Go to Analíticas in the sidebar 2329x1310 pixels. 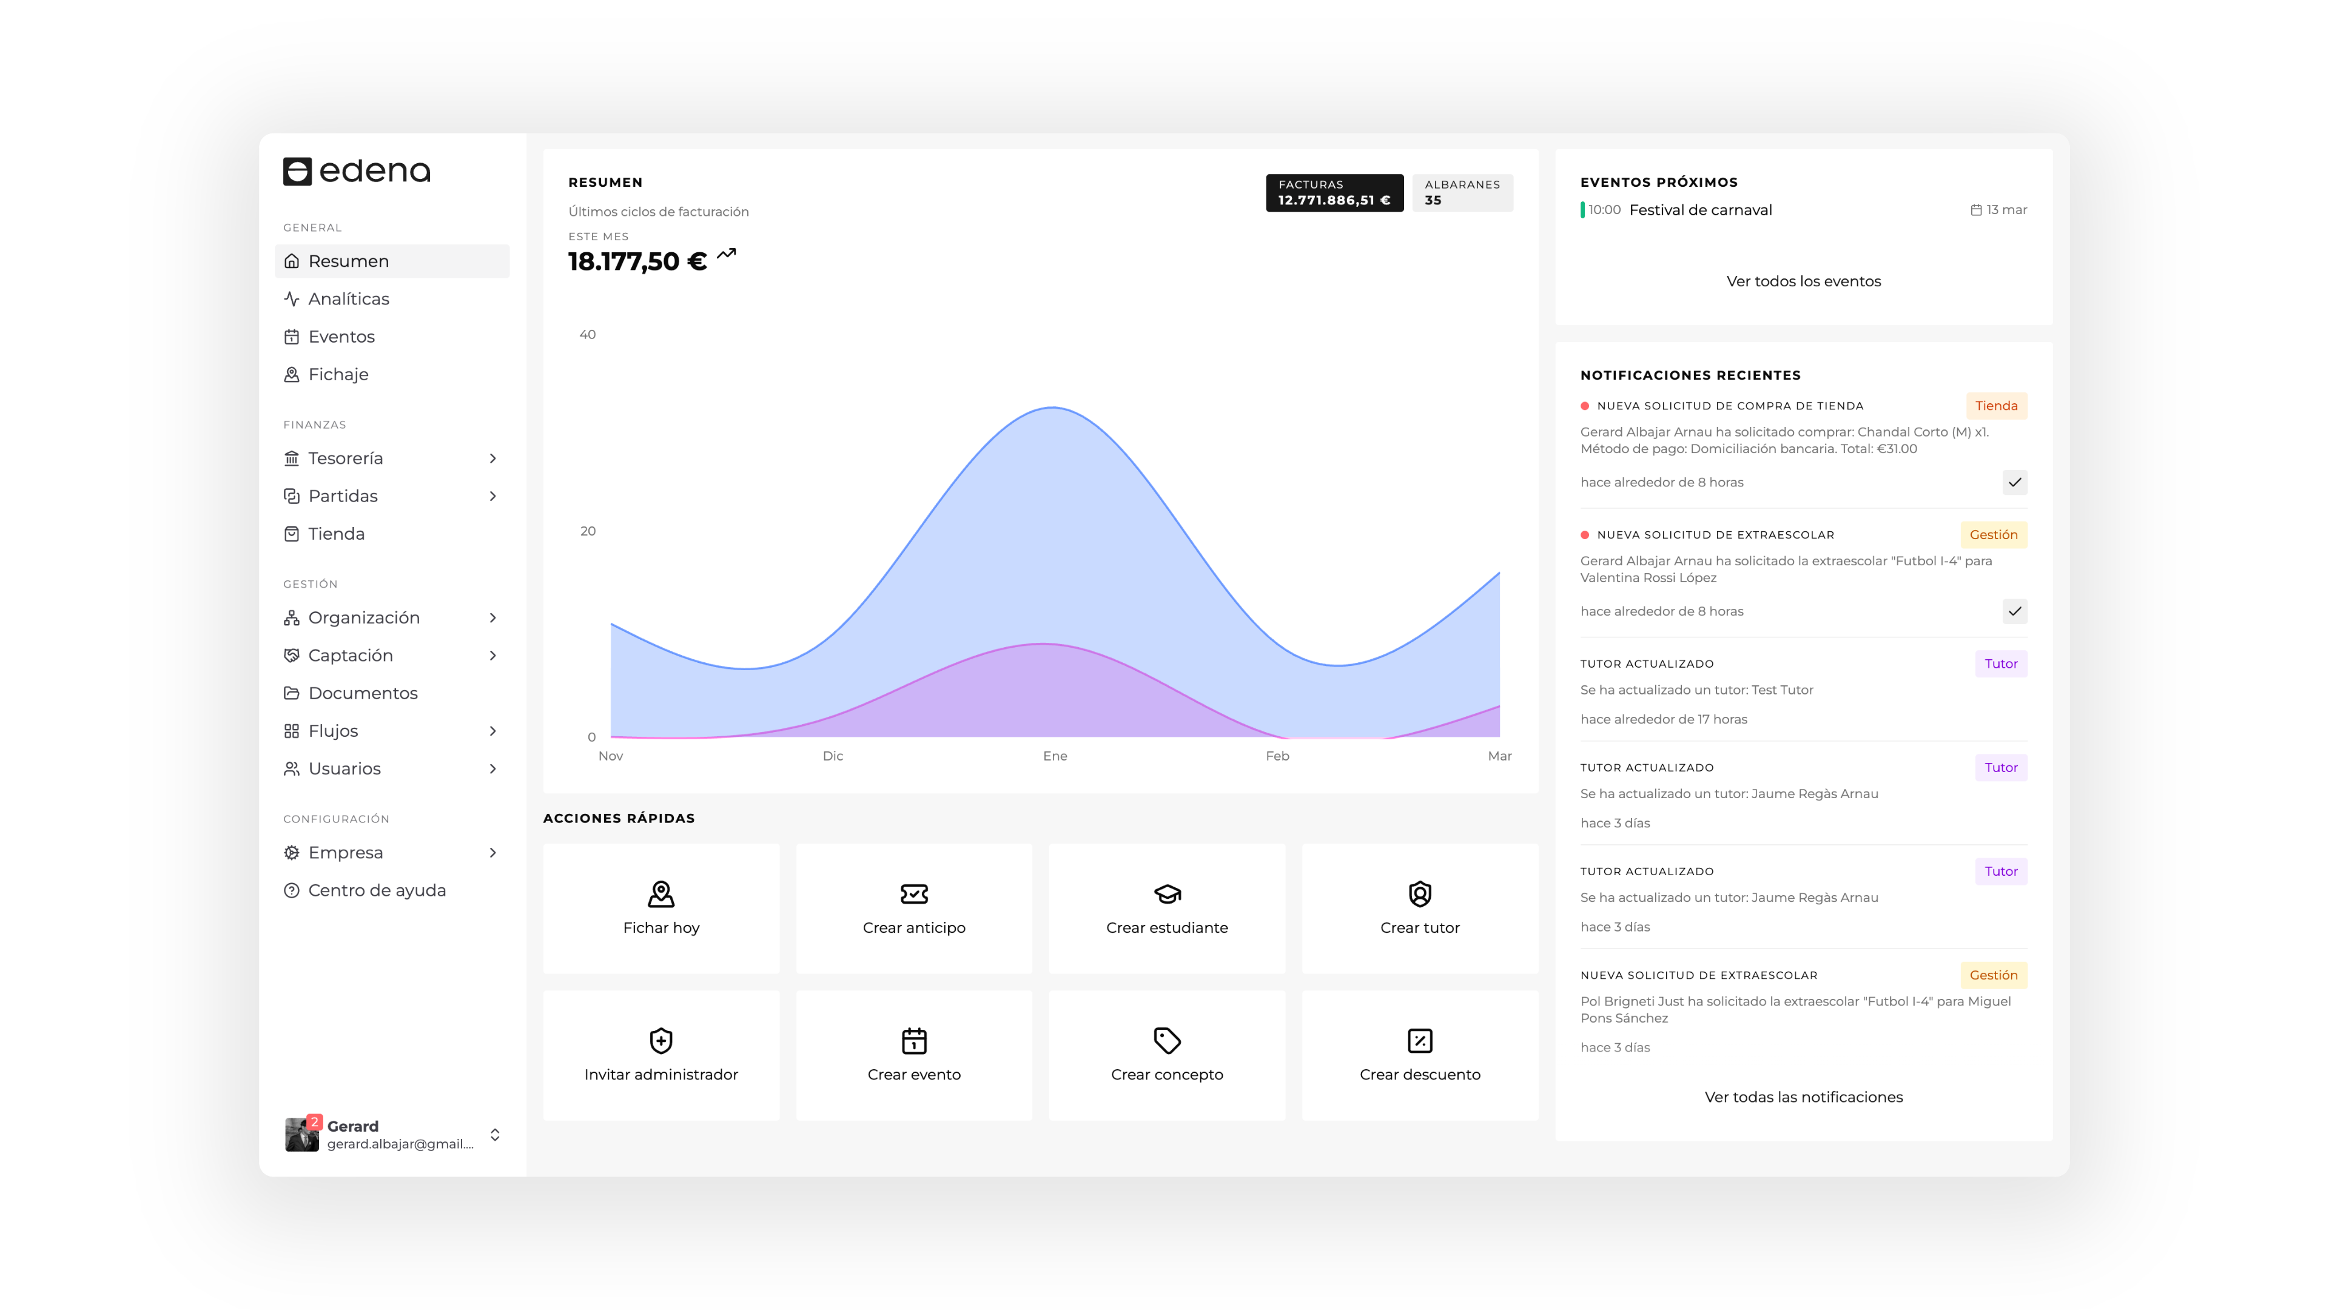(x=348, y=299)
